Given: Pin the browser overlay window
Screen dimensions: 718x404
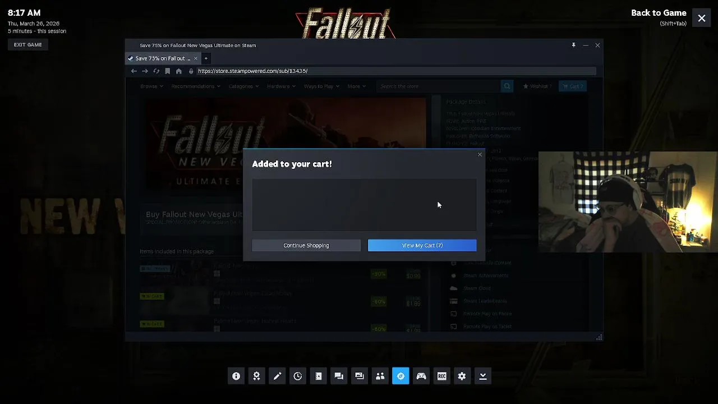Looking at the screenshot, I should (x=573, y=45).
